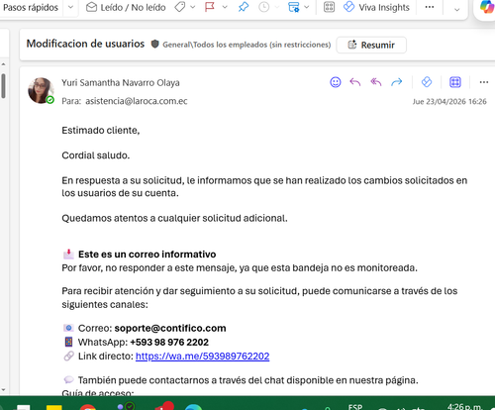The image size is (495, 410).
Task: Click recipient asistencia@laroca.com.ec
Action: pos(137,101)
